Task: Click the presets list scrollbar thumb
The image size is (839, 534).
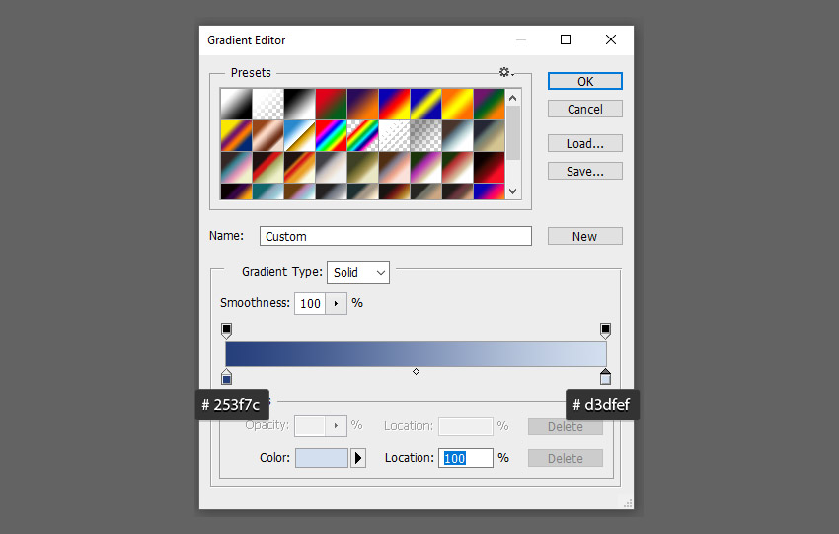Action: (512, 132)
